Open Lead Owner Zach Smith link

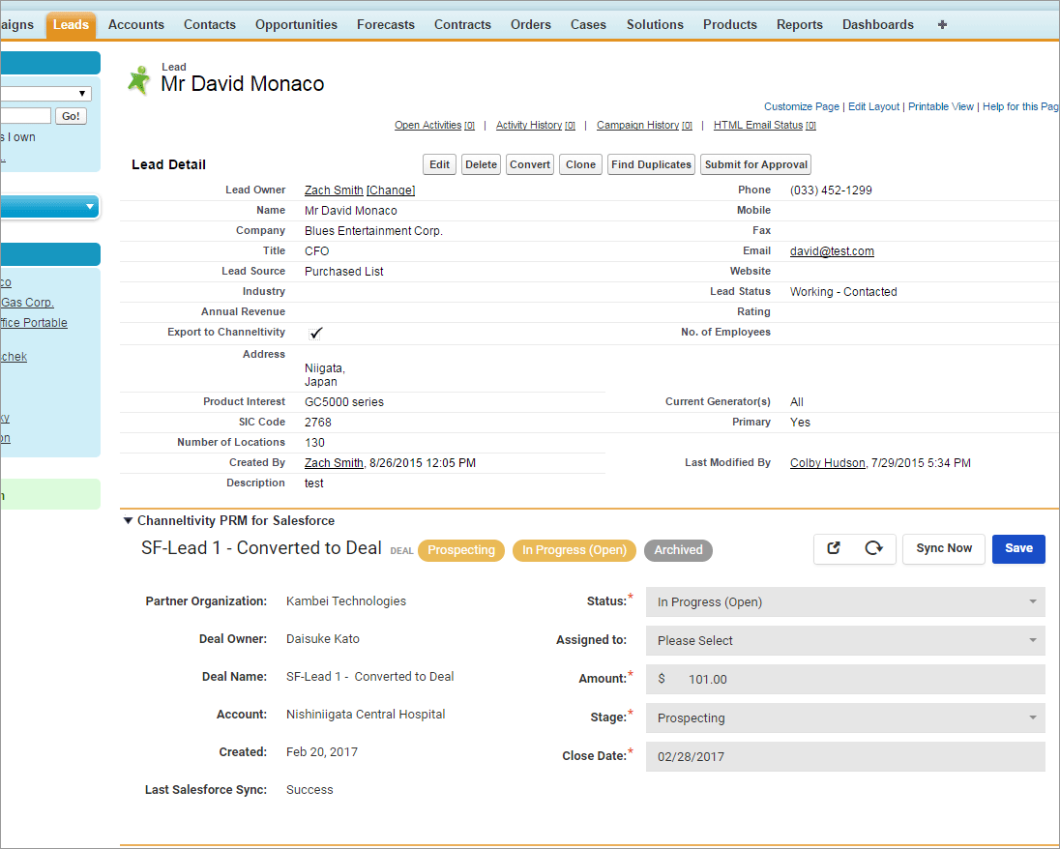[x=334, y=190]
